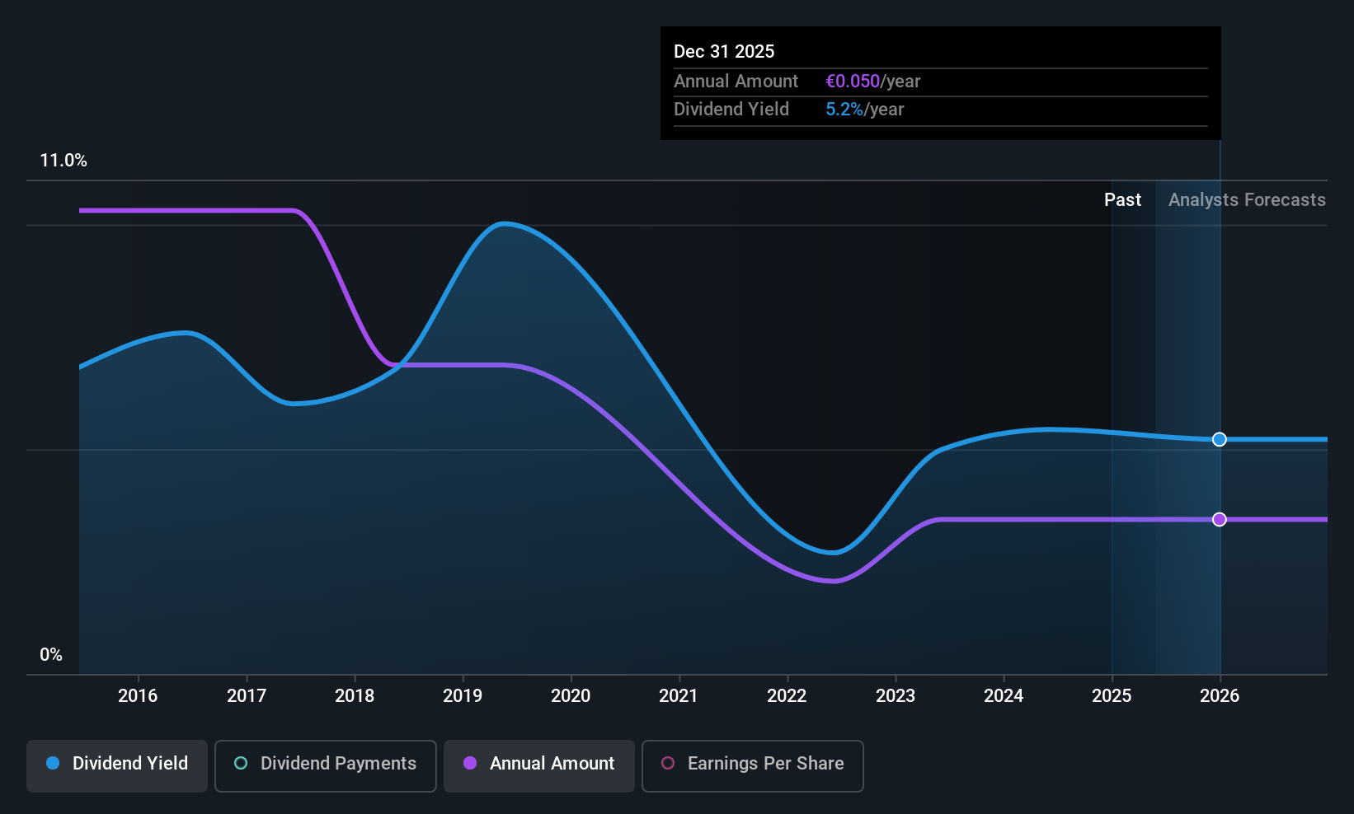Click the blue Dividend Yield legend dot
This screenshot has width=1354, height=814.
pyautogui.click(x=53, y=763)
